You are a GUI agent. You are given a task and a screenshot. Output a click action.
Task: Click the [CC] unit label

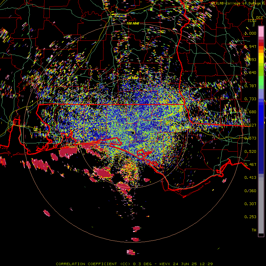[x=252, y=21]
